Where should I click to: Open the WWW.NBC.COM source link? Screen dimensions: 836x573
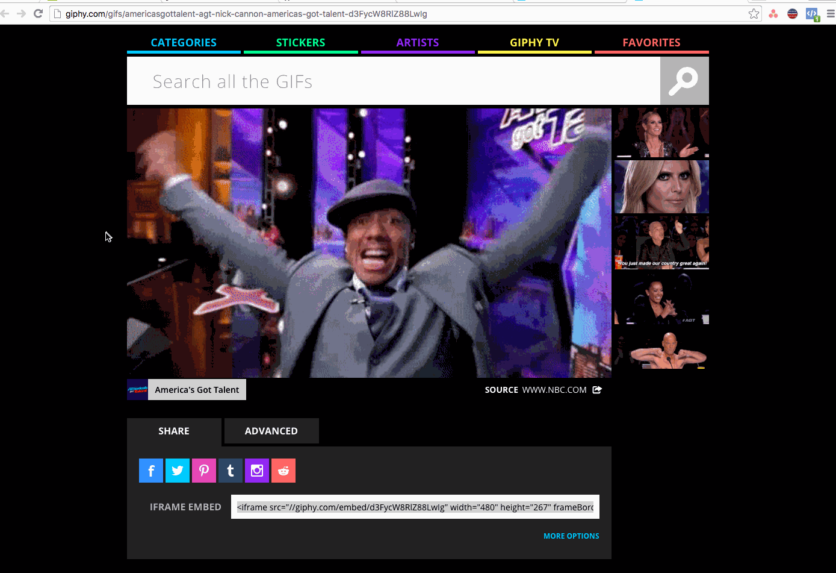tap(554, 390)
